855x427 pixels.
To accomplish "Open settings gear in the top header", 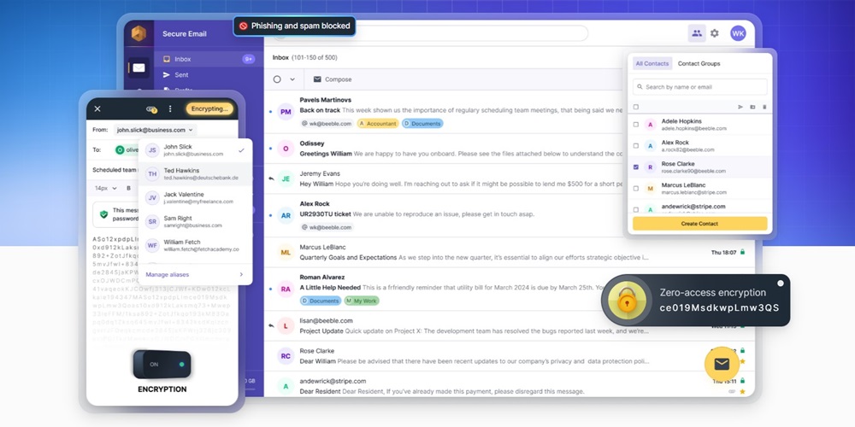I will [714, 33].
